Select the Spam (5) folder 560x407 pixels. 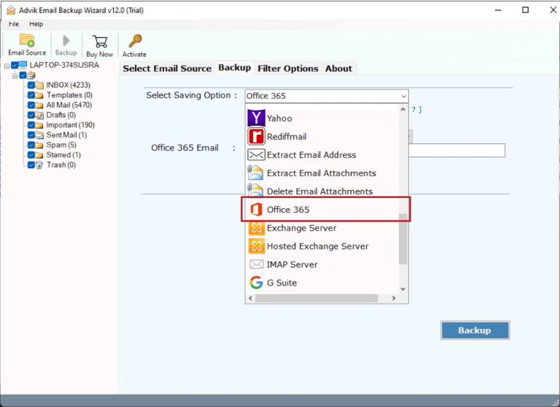[61, 145]
